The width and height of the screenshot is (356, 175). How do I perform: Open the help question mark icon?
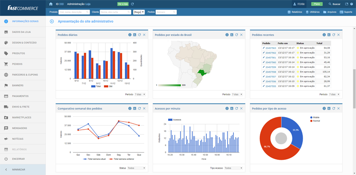pyautogui.click(x=352, y=4)
